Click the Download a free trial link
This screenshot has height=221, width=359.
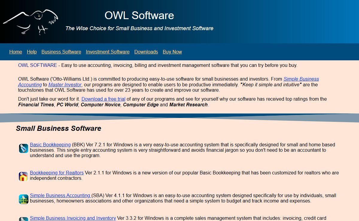click(x=104, y=99)
